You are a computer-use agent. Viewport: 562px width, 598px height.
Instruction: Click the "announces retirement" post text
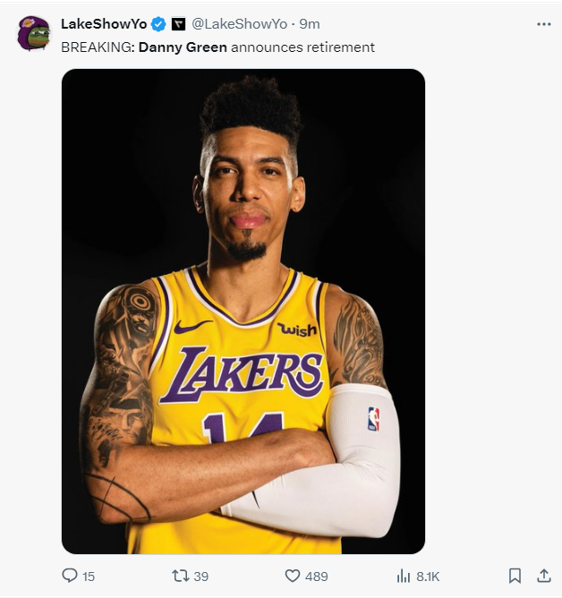[x=302, y=47]
